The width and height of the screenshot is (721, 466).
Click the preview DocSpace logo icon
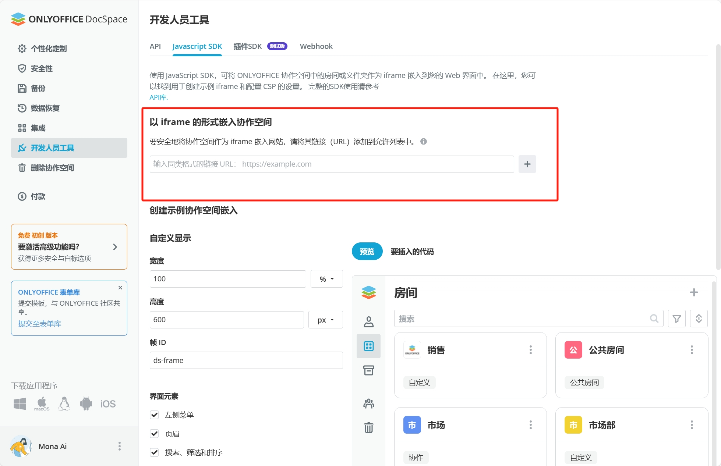pos(368,292)
